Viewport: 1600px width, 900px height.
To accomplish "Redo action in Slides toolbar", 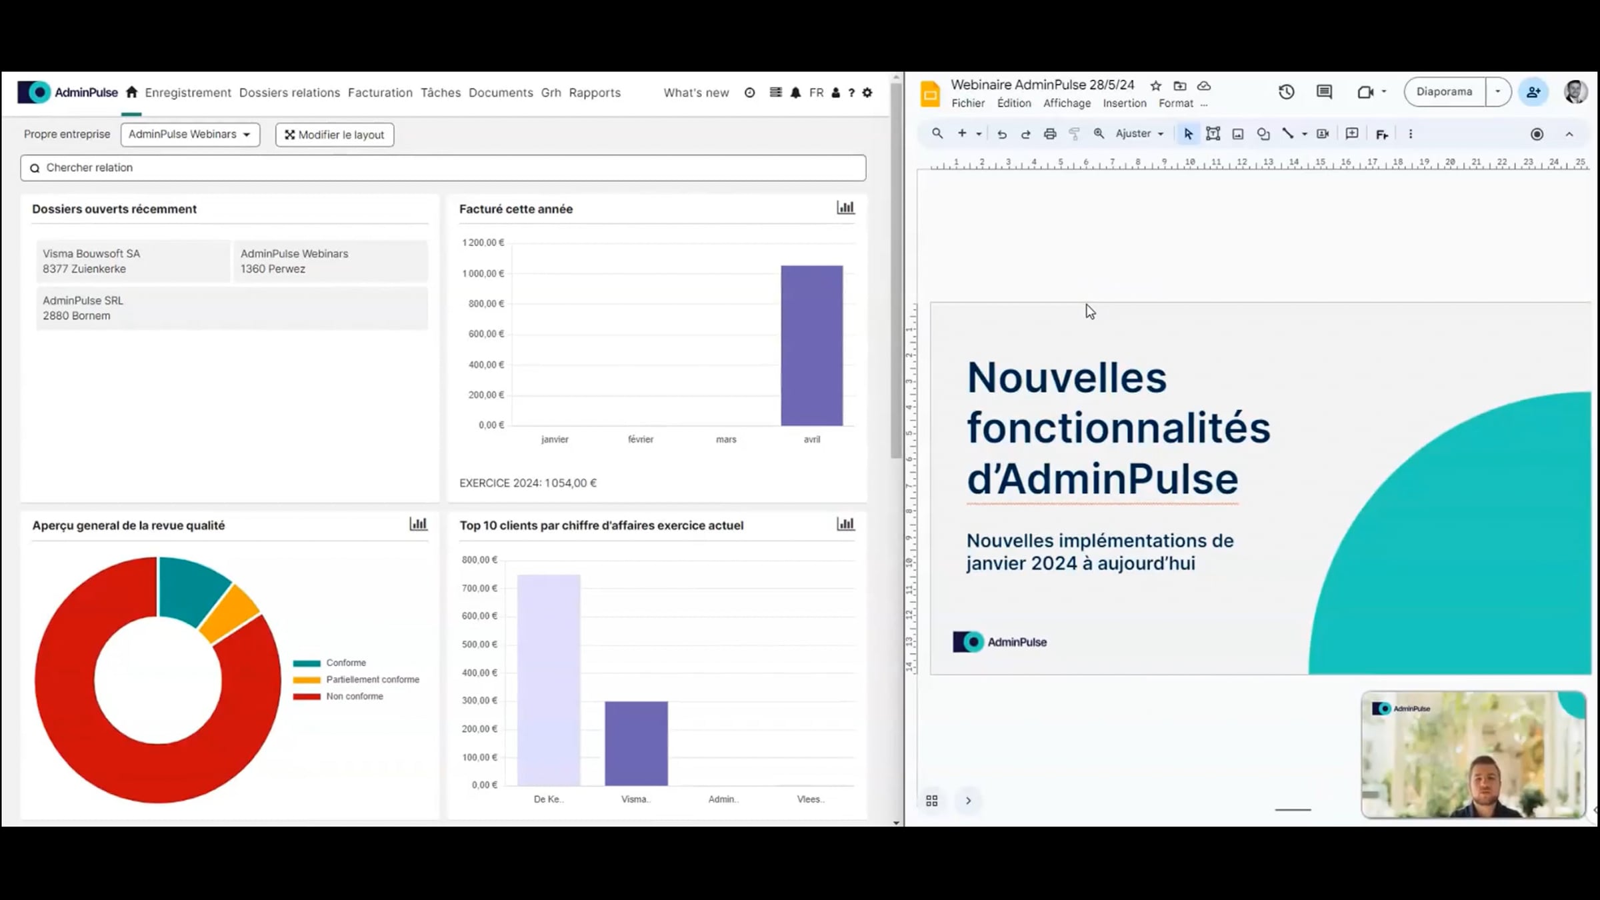I will click(1025, 134).
